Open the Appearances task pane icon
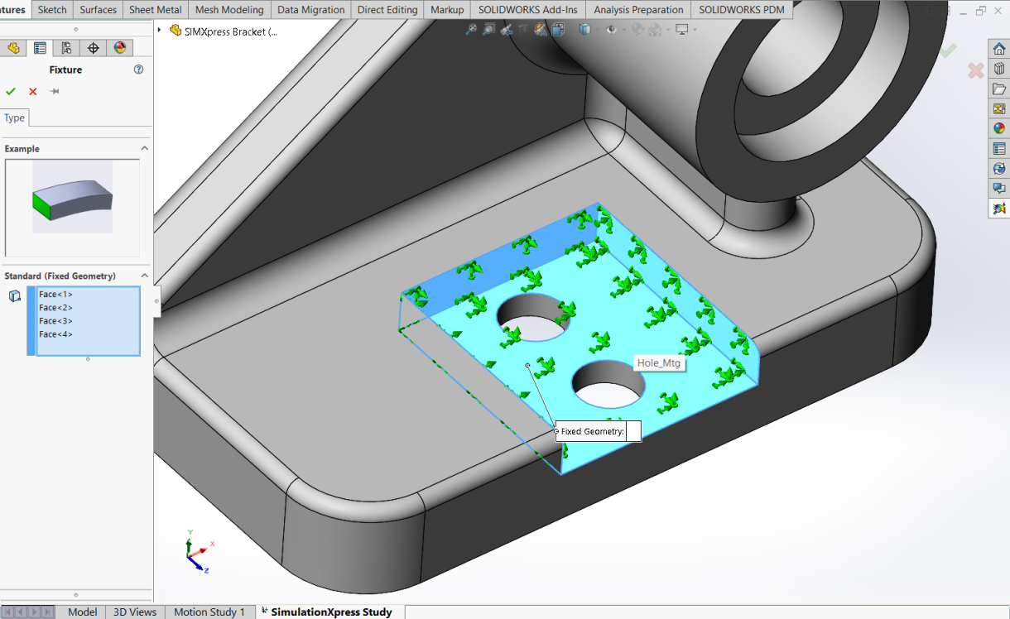 pos(999,128)
